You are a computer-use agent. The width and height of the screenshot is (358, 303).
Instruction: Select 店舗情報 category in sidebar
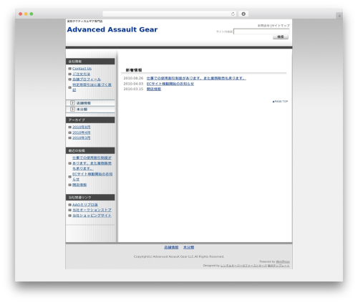pos(84,103)
